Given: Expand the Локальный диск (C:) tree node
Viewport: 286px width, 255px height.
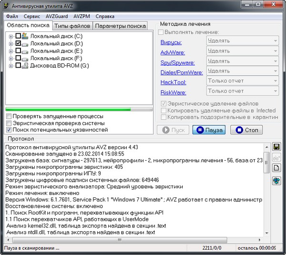Looking at the screenshot, I should [11, 36].
